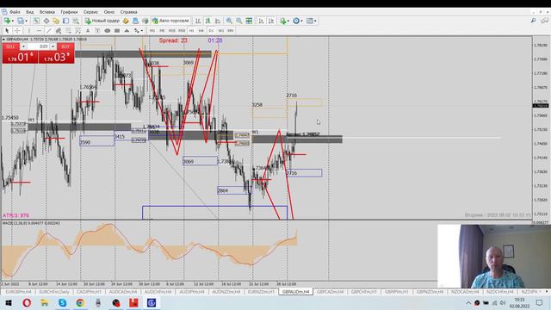Screen dimensions: 551x310
Task: Open the Navigator panel
Action: pyautogui.click(x=55, y=21)
